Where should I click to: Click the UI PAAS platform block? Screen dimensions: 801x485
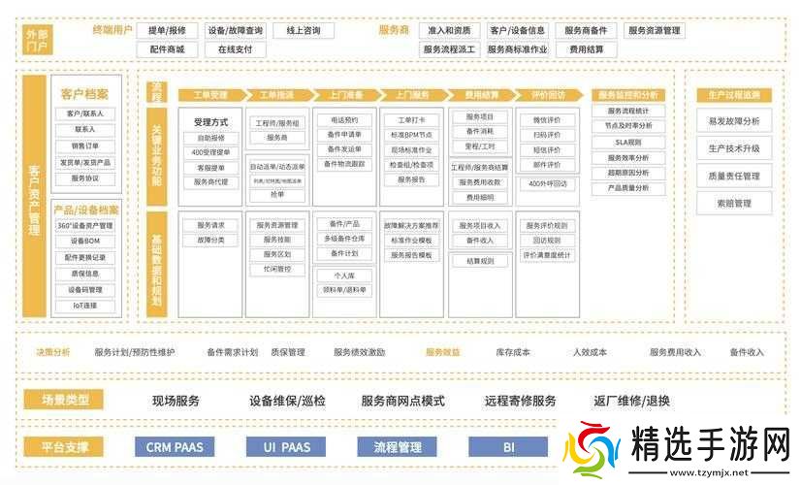coord(286,447)
